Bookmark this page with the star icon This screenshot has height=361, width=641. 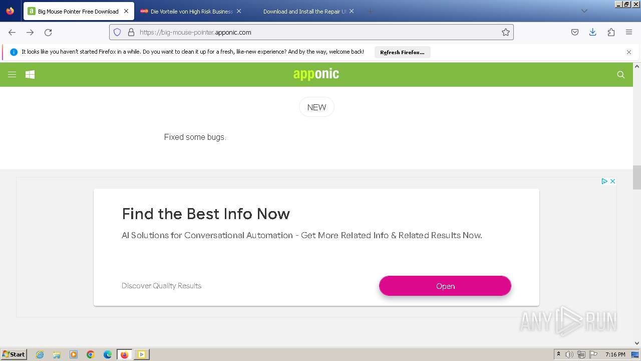tap(506, 32)
